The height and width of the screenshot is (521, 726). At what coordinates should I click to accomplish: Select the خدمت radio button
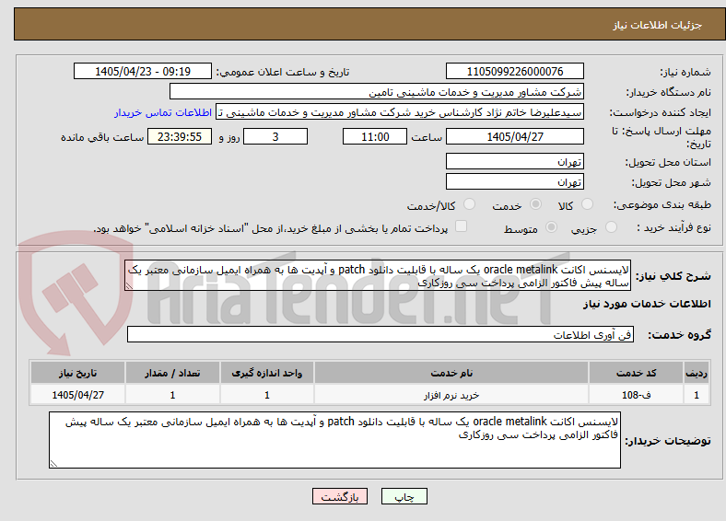tap(535, 204)
